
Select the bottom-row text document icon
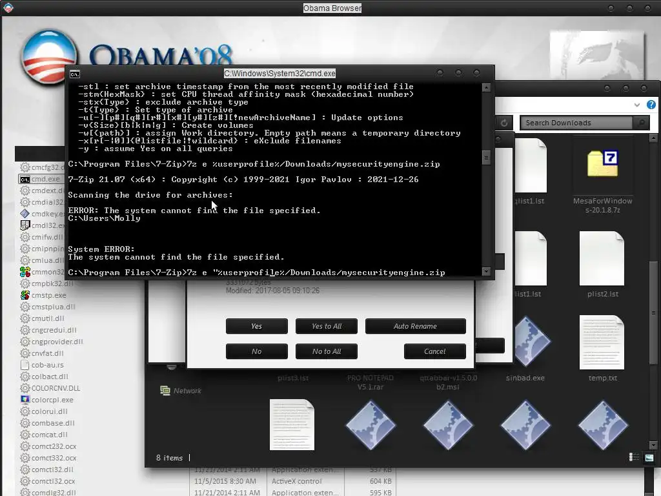pos(292,425)
